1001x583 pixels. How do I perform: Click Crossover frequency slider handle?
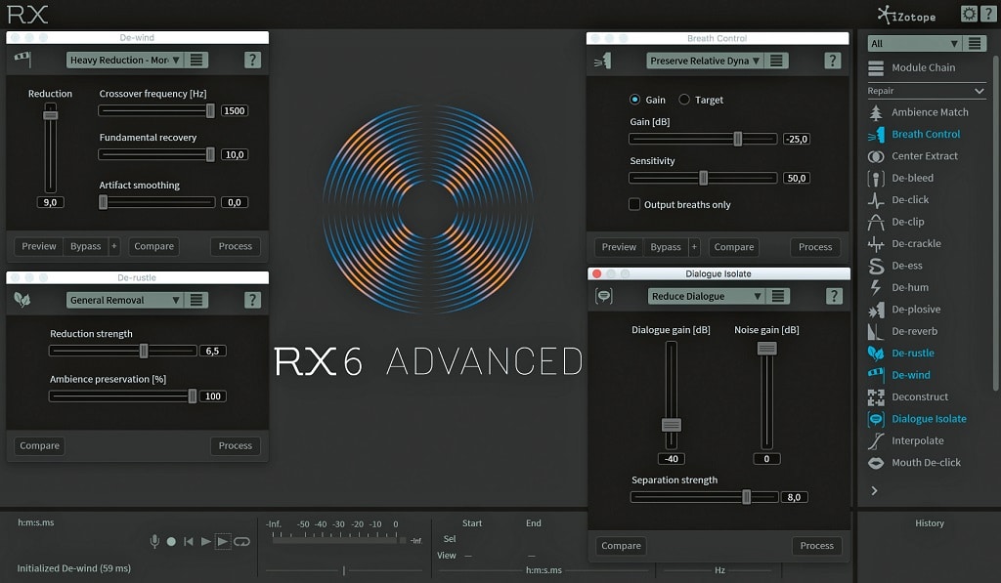210,111
